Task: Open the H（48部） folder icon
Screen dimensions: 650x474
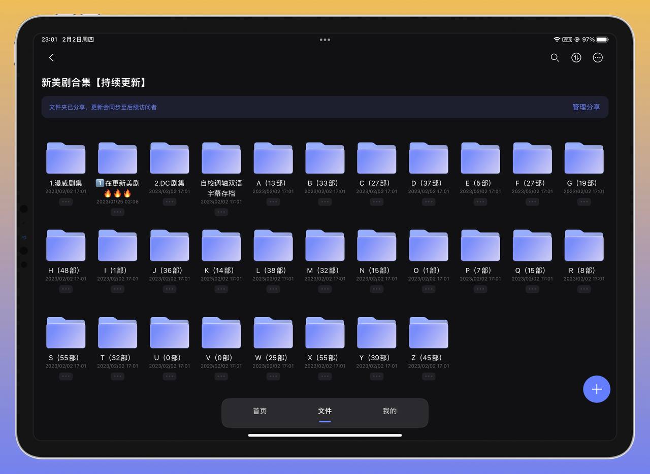Action: [66, 245]
